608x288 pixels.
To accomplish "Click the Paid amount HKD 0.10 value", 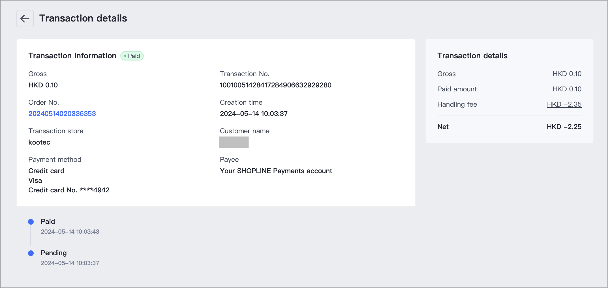I will pyautogui.click(x=567, y=89).
